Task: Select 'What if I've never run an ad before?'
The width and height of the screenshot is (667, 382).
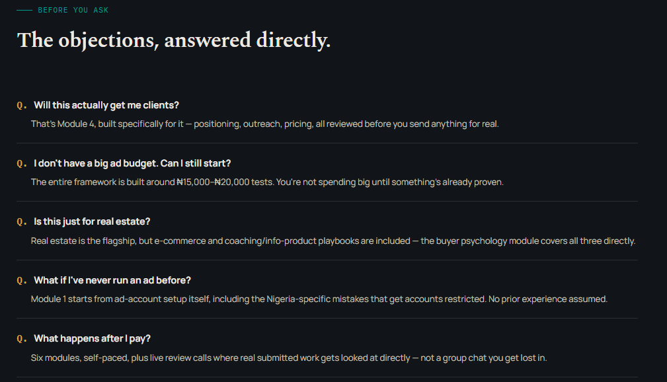Action: click(x=112, y=280)
